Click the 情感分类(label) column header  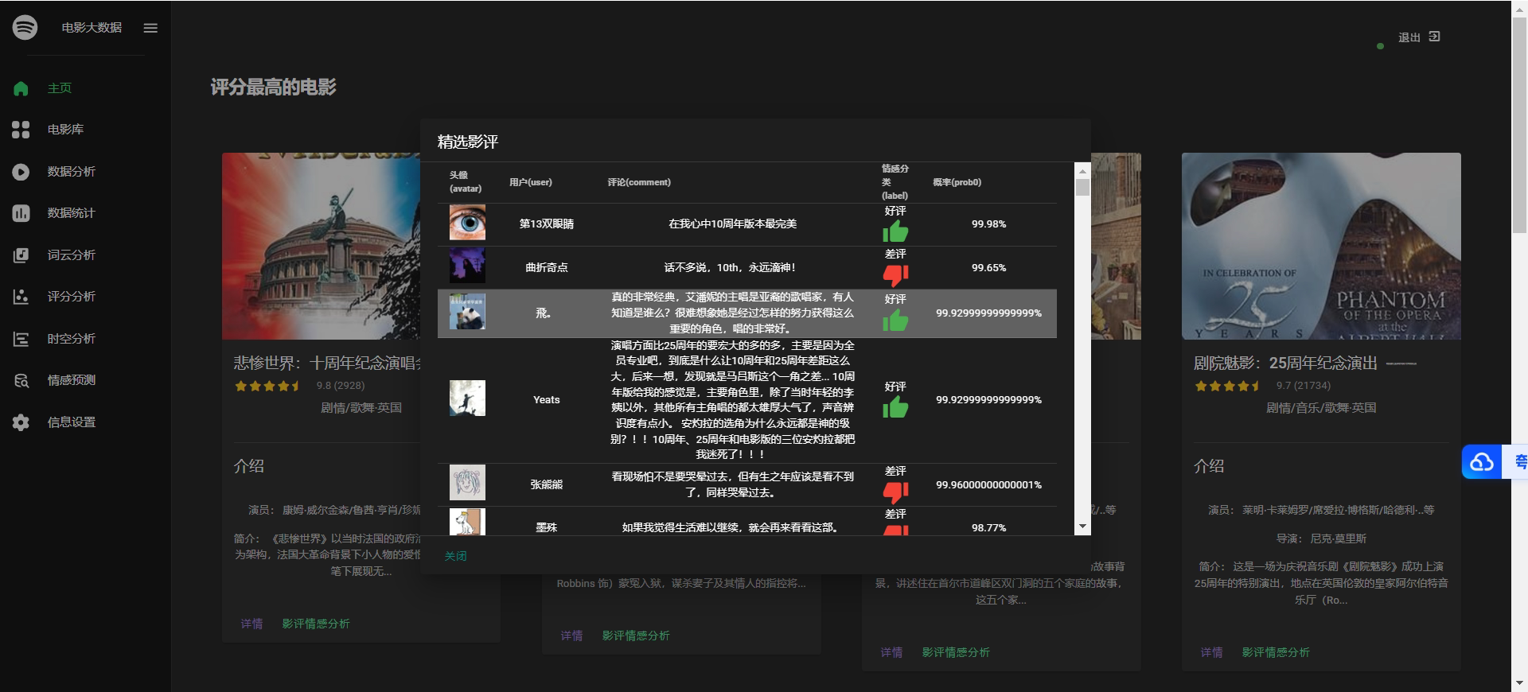point(895,182)
